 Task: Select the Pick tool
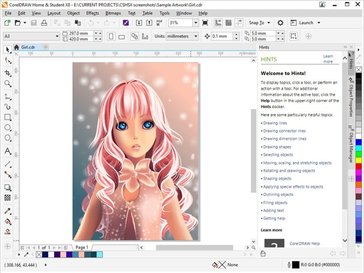[x=7, y=50]
